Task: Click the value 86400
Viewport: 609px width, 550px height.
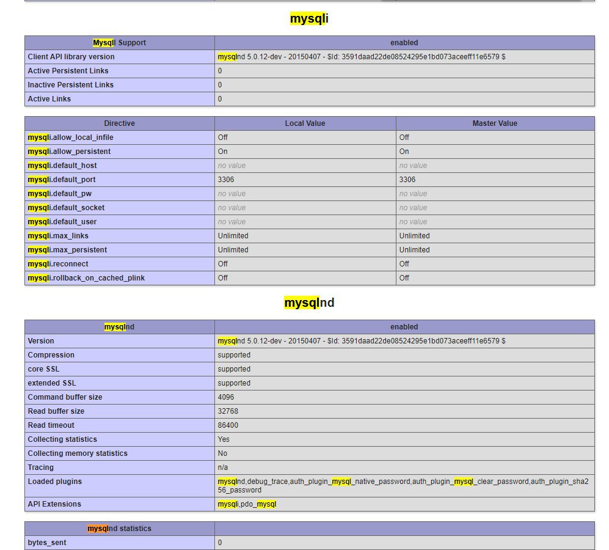Action: pos(228,425)
